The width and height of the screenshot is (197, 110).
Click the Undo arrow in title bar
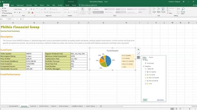[3, 2]
